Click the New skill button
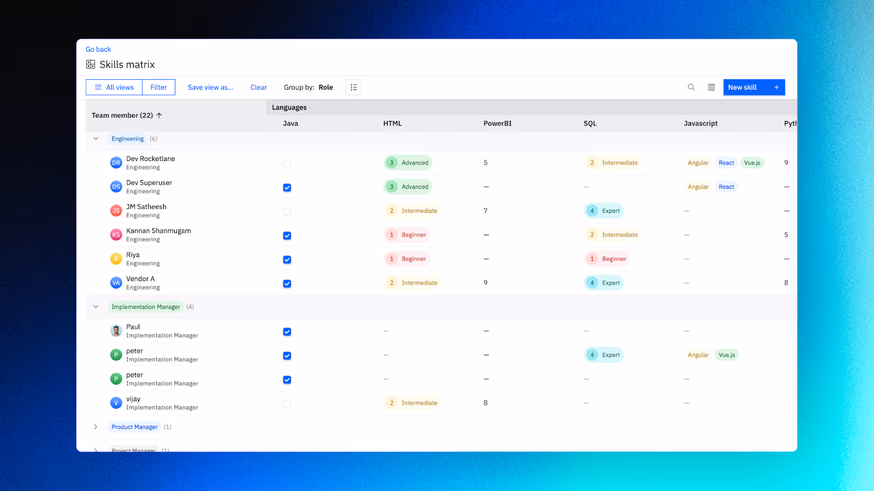The width and height of the screenshot is (874, 491). pos(754,87)
